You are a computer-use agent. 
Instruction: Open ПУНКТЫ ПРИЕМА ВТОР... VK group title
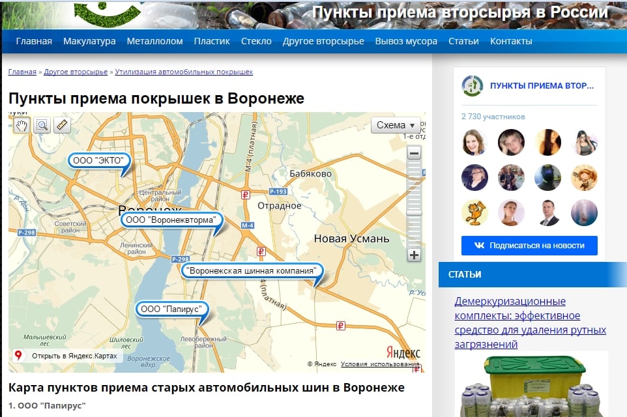(542, 85)
